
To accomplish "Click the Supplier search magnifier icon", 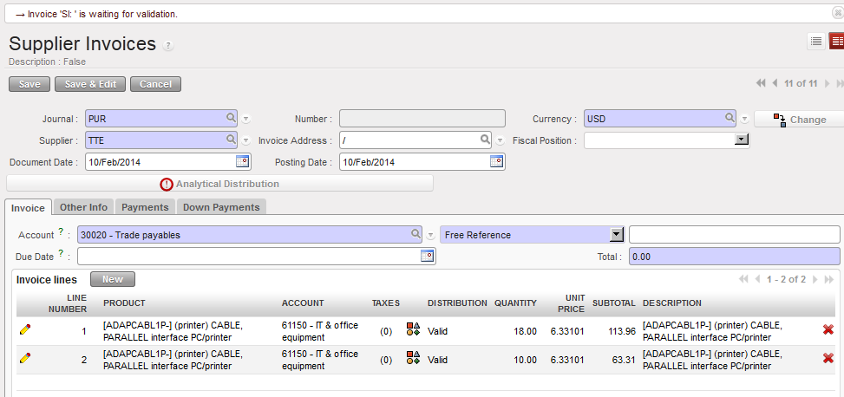I will coord(232,140).
